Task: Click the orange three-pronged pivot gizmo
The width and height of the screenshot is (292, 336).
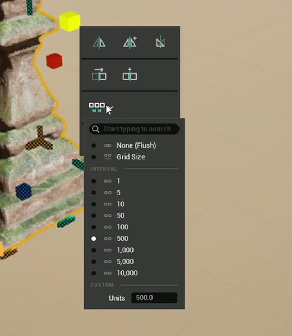Action: pos(39,139)
